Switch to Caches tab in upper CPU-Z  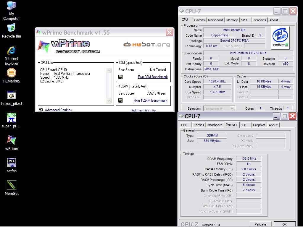tap(199, 20)
